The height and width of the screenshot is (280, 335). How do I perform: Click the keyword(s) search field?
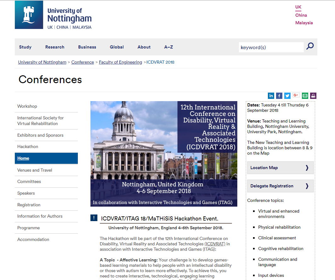coord(271,47)
